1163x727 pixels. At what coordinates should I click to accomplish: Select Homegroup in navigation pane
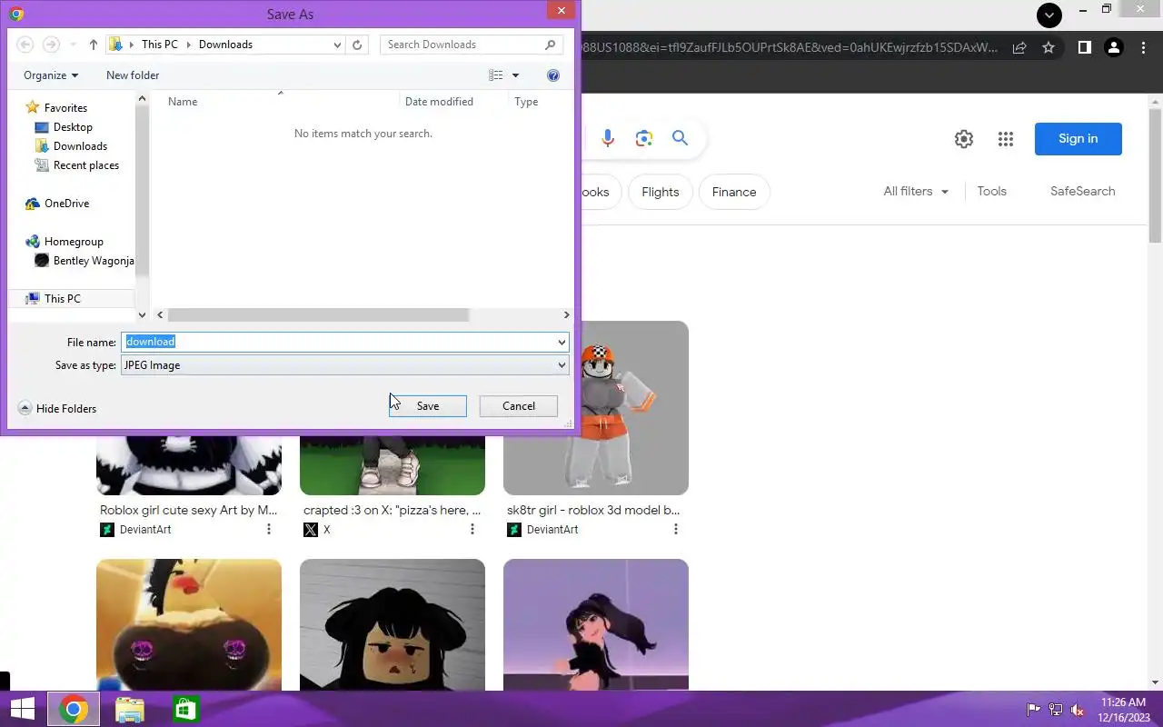(x=74, y=242)
